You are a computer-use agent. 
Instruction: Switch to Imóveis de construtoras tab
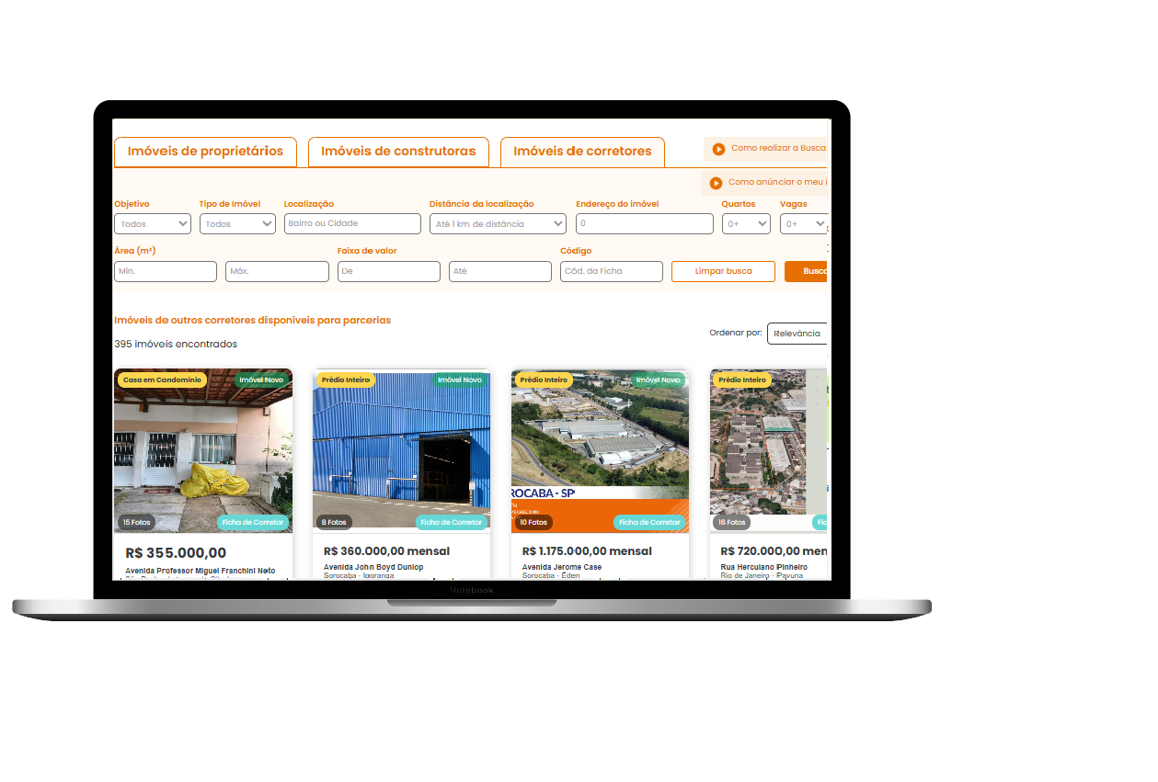click(x=398, y=152)
